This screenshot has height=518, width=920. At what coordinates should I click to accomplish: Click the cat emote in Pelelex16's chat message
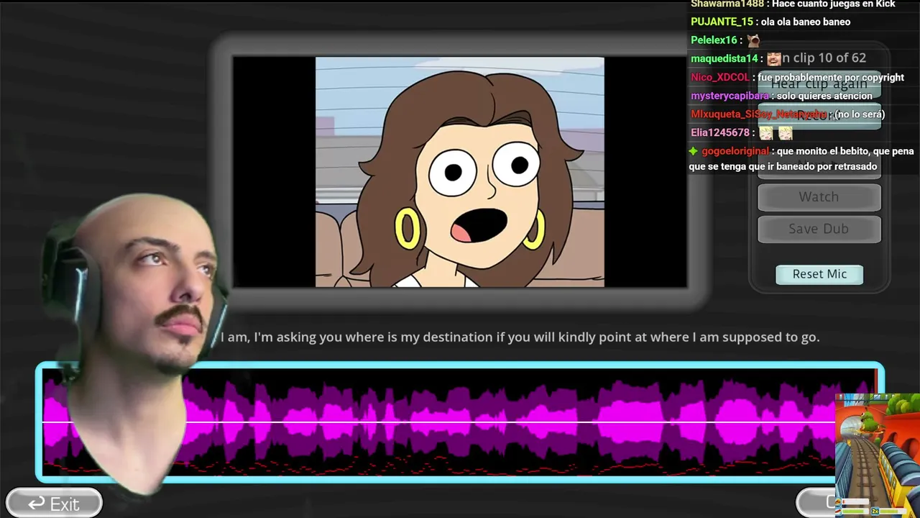753,40
